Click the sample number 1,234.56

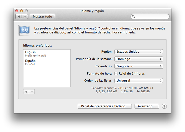click(x=127, y=91)
